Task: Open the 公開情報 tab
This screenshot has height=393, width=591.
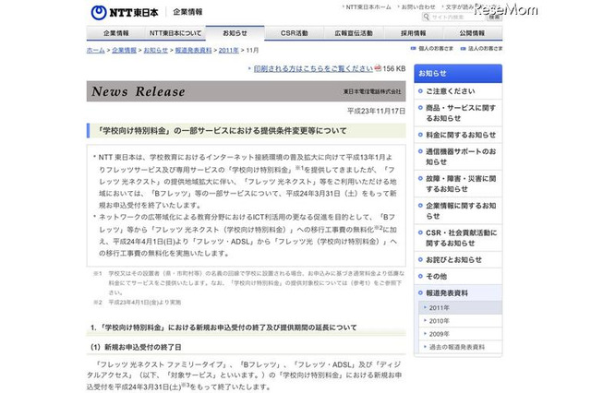Action: 472,33
